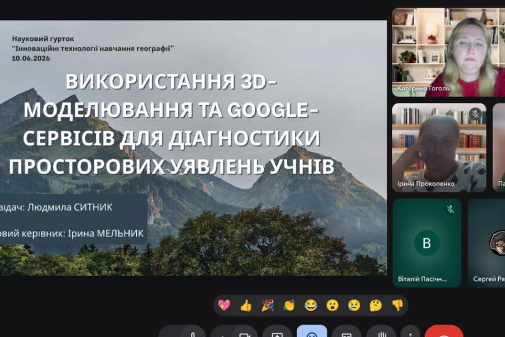Click the present screen button
The image size is (505, 337).
pyautogui.click(x=277, y=331)
